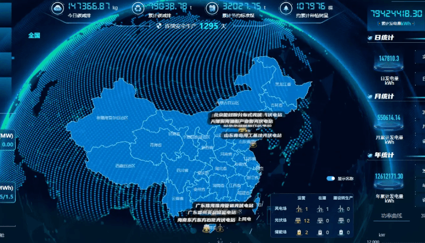This screenshot has height=243, width=425.
Task: Click the 建设转生产 wind turbine icon in 风电场 row
Action: click(341, 208)
